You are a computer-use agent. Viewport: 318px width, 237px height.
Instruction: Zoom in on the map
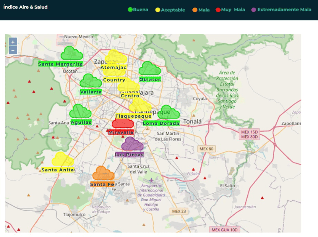[13, 42]
